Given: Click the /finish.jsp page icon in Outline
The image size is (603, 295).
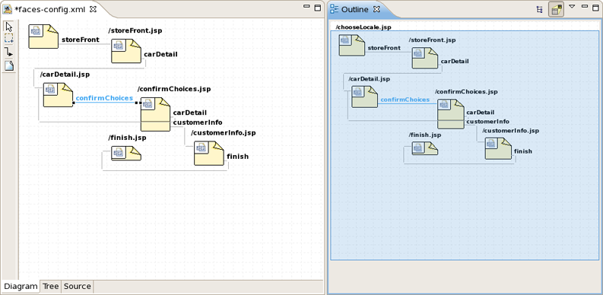Looking at the screenshot, I should coord(425,148).
